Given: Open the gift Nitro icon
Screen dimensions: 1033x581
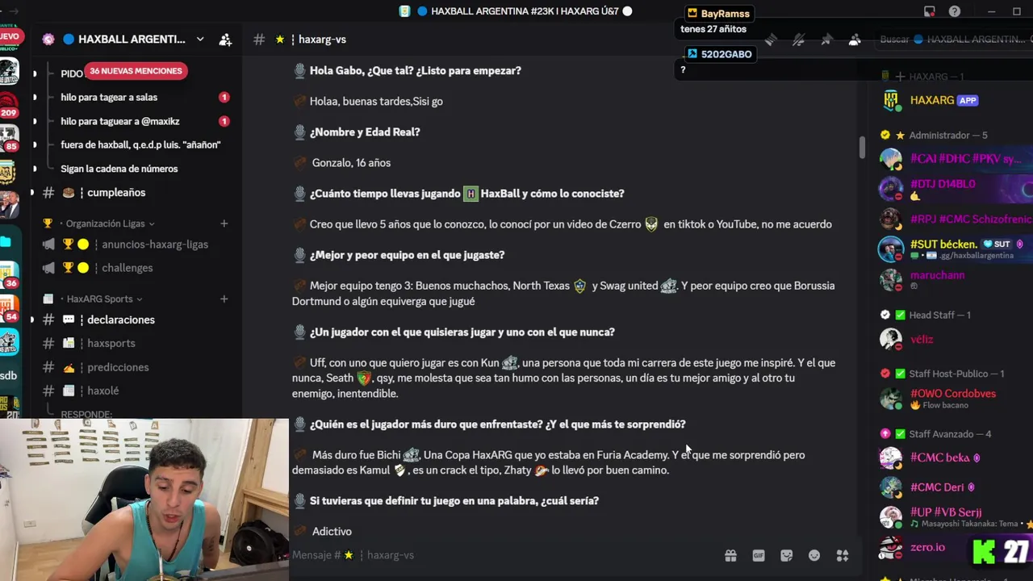Looking at the screenshot, I should 730,555.
